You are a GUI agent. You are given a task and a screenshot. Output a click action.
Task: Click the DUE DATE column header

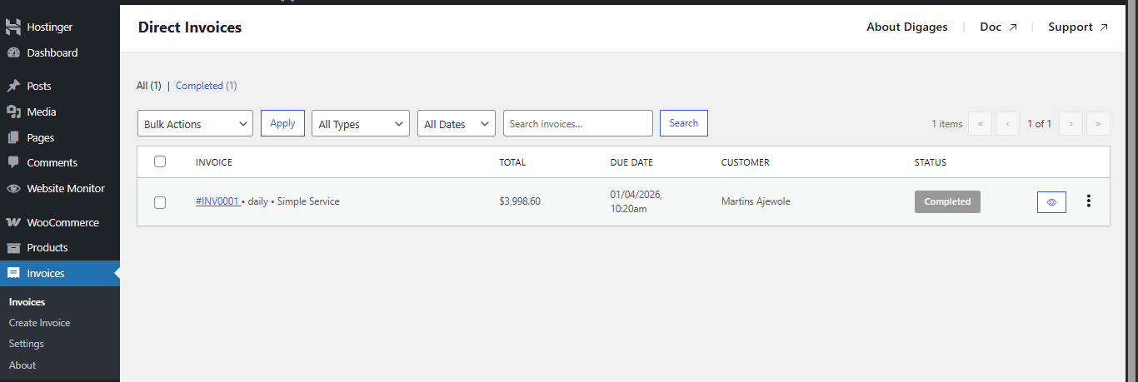point(631,162)
